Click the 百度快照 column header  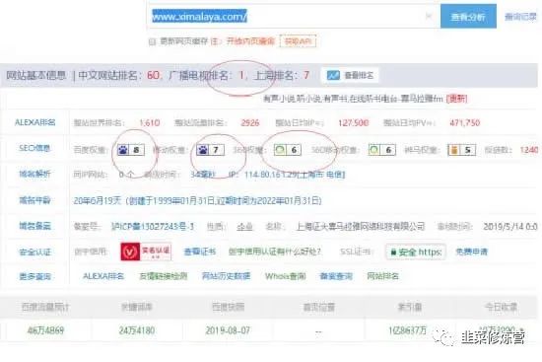coord(228,307)
